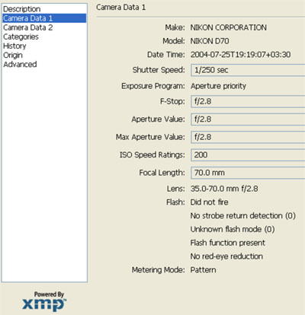Click the Shutter Speed field
This screenshot has height=315, width=305.
[248, 70]
